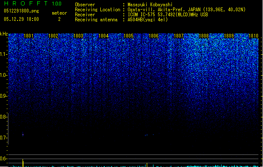Click the meteor echo near 1801
Image resolution: width=263 pixels, height=167 pixels.
click(23, 134)
